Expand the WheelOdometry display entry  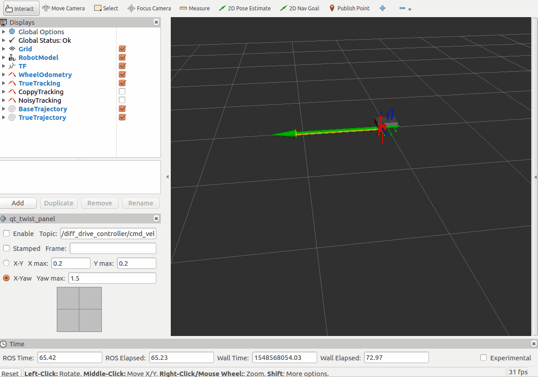[x=4, y=75]
